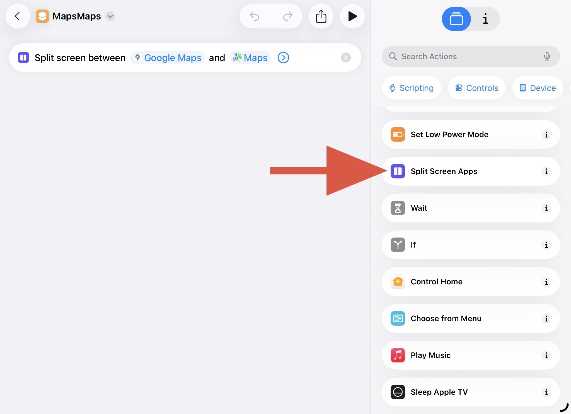Viewport: 571px width, 414px height.
Task: Show info for If action
Action: (x=546, y=245)
